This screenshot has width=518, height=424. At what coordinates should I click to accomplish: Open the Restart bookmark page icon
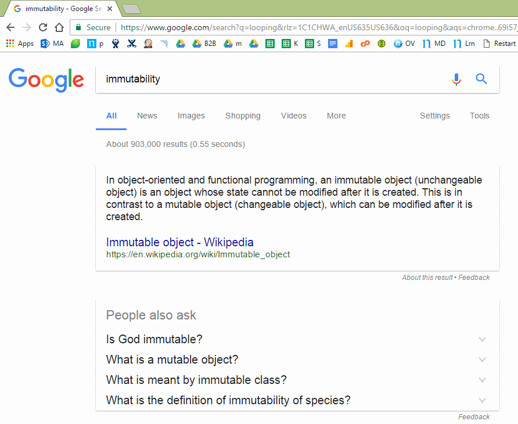[499, 44]
